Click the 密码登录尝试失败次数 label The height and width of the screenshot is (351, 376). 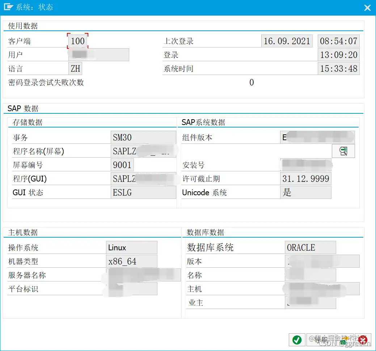(x=46, y=83)
